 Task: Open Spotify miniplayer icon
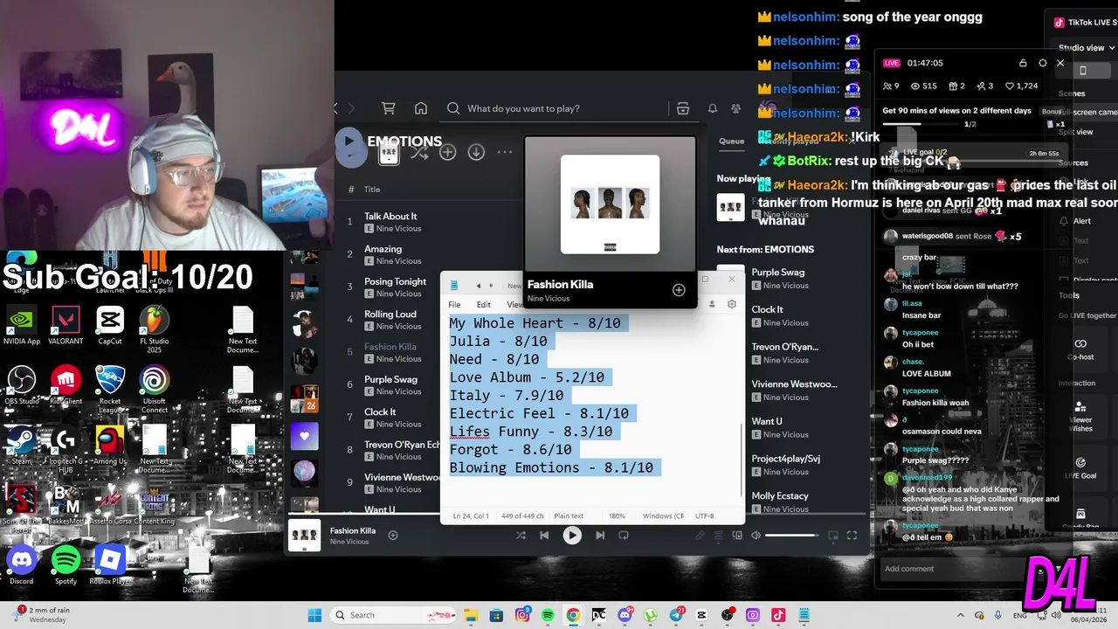pyautogui.click(x=833, y=536)
